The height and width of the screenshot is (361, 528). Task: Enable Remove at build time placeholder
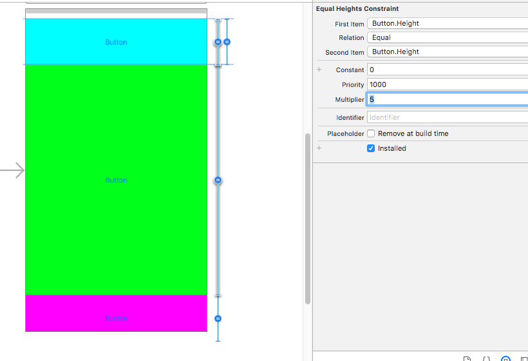[x=371, y=133]
